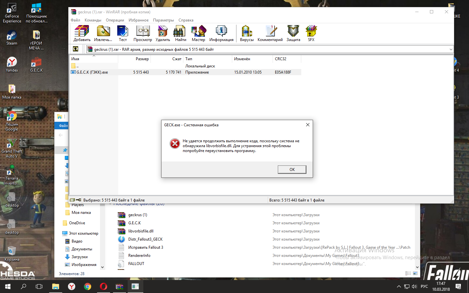The height and width of the screenshot is (293, 469).
Task: Open the Файл menu in WinRAR
Action: 76,20
